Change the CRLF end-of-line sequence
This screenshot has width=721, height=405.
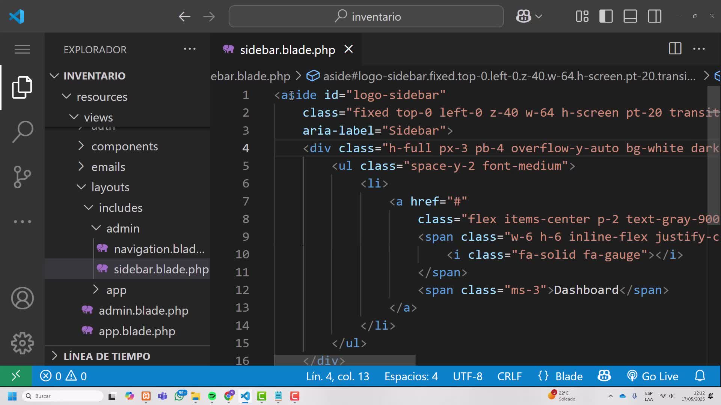point(510,376)
